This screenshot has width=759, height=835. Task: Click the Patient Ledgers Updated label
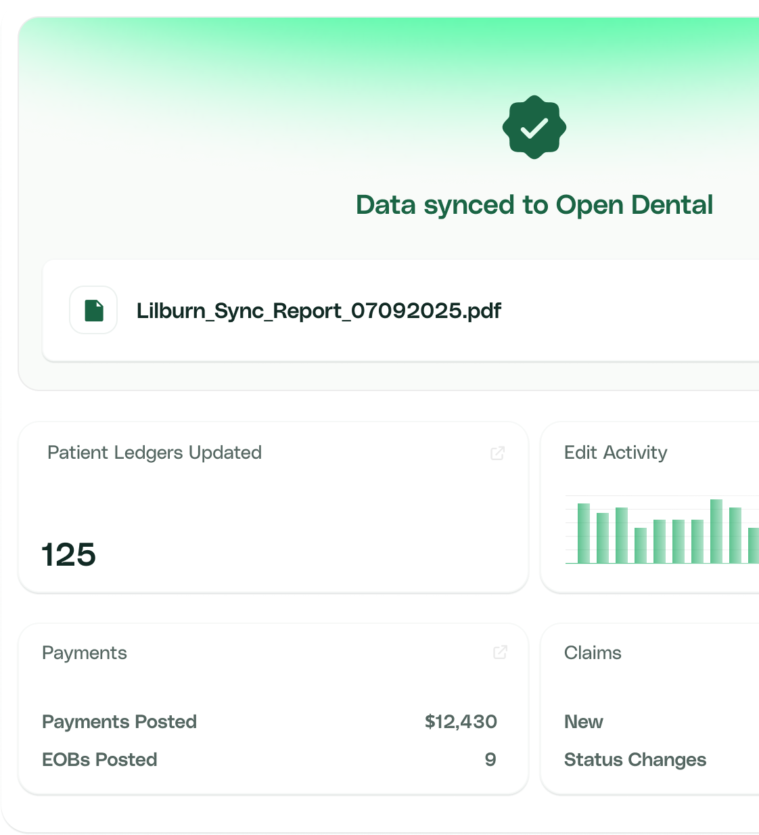click(x=154, y=453)
